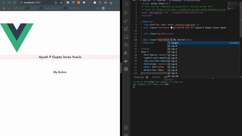Select the top-2 autocomplete suggestion
This screenshot has width=242, height=136.
pyautogui.click(x=203, y=52)
